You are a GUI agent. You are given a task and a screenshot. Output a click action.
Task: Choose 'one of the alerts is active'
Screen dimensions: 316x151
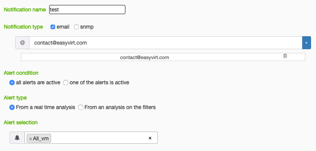pyautogui.click(x=66, y=82)
